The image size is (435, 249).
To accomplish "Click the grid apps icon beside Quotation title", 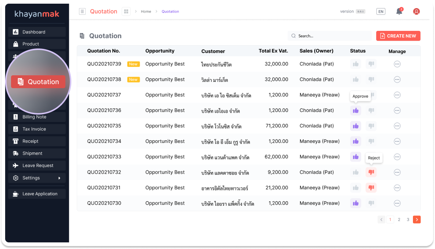I will click(126, 11).
